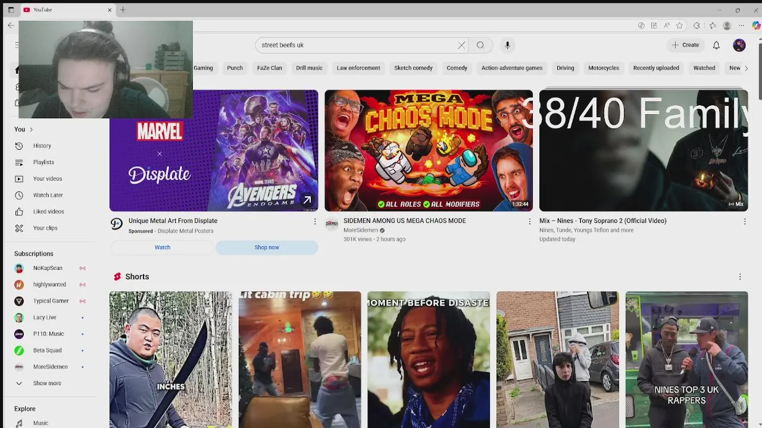Start voice search with microphone
The width and height of the screenshot is (762, 428).
click(507, 45)
